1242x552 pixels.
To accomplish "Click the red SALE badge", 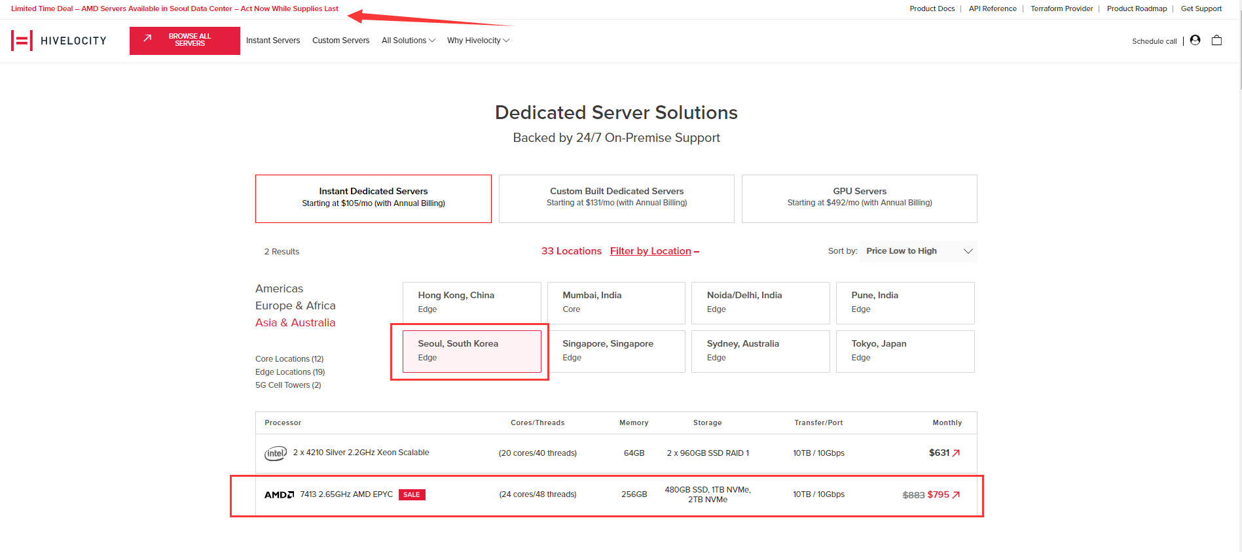I will (x=412, y=494).
